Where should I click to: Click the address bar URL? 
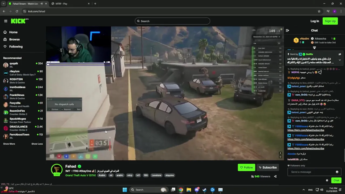pos(36,11)
